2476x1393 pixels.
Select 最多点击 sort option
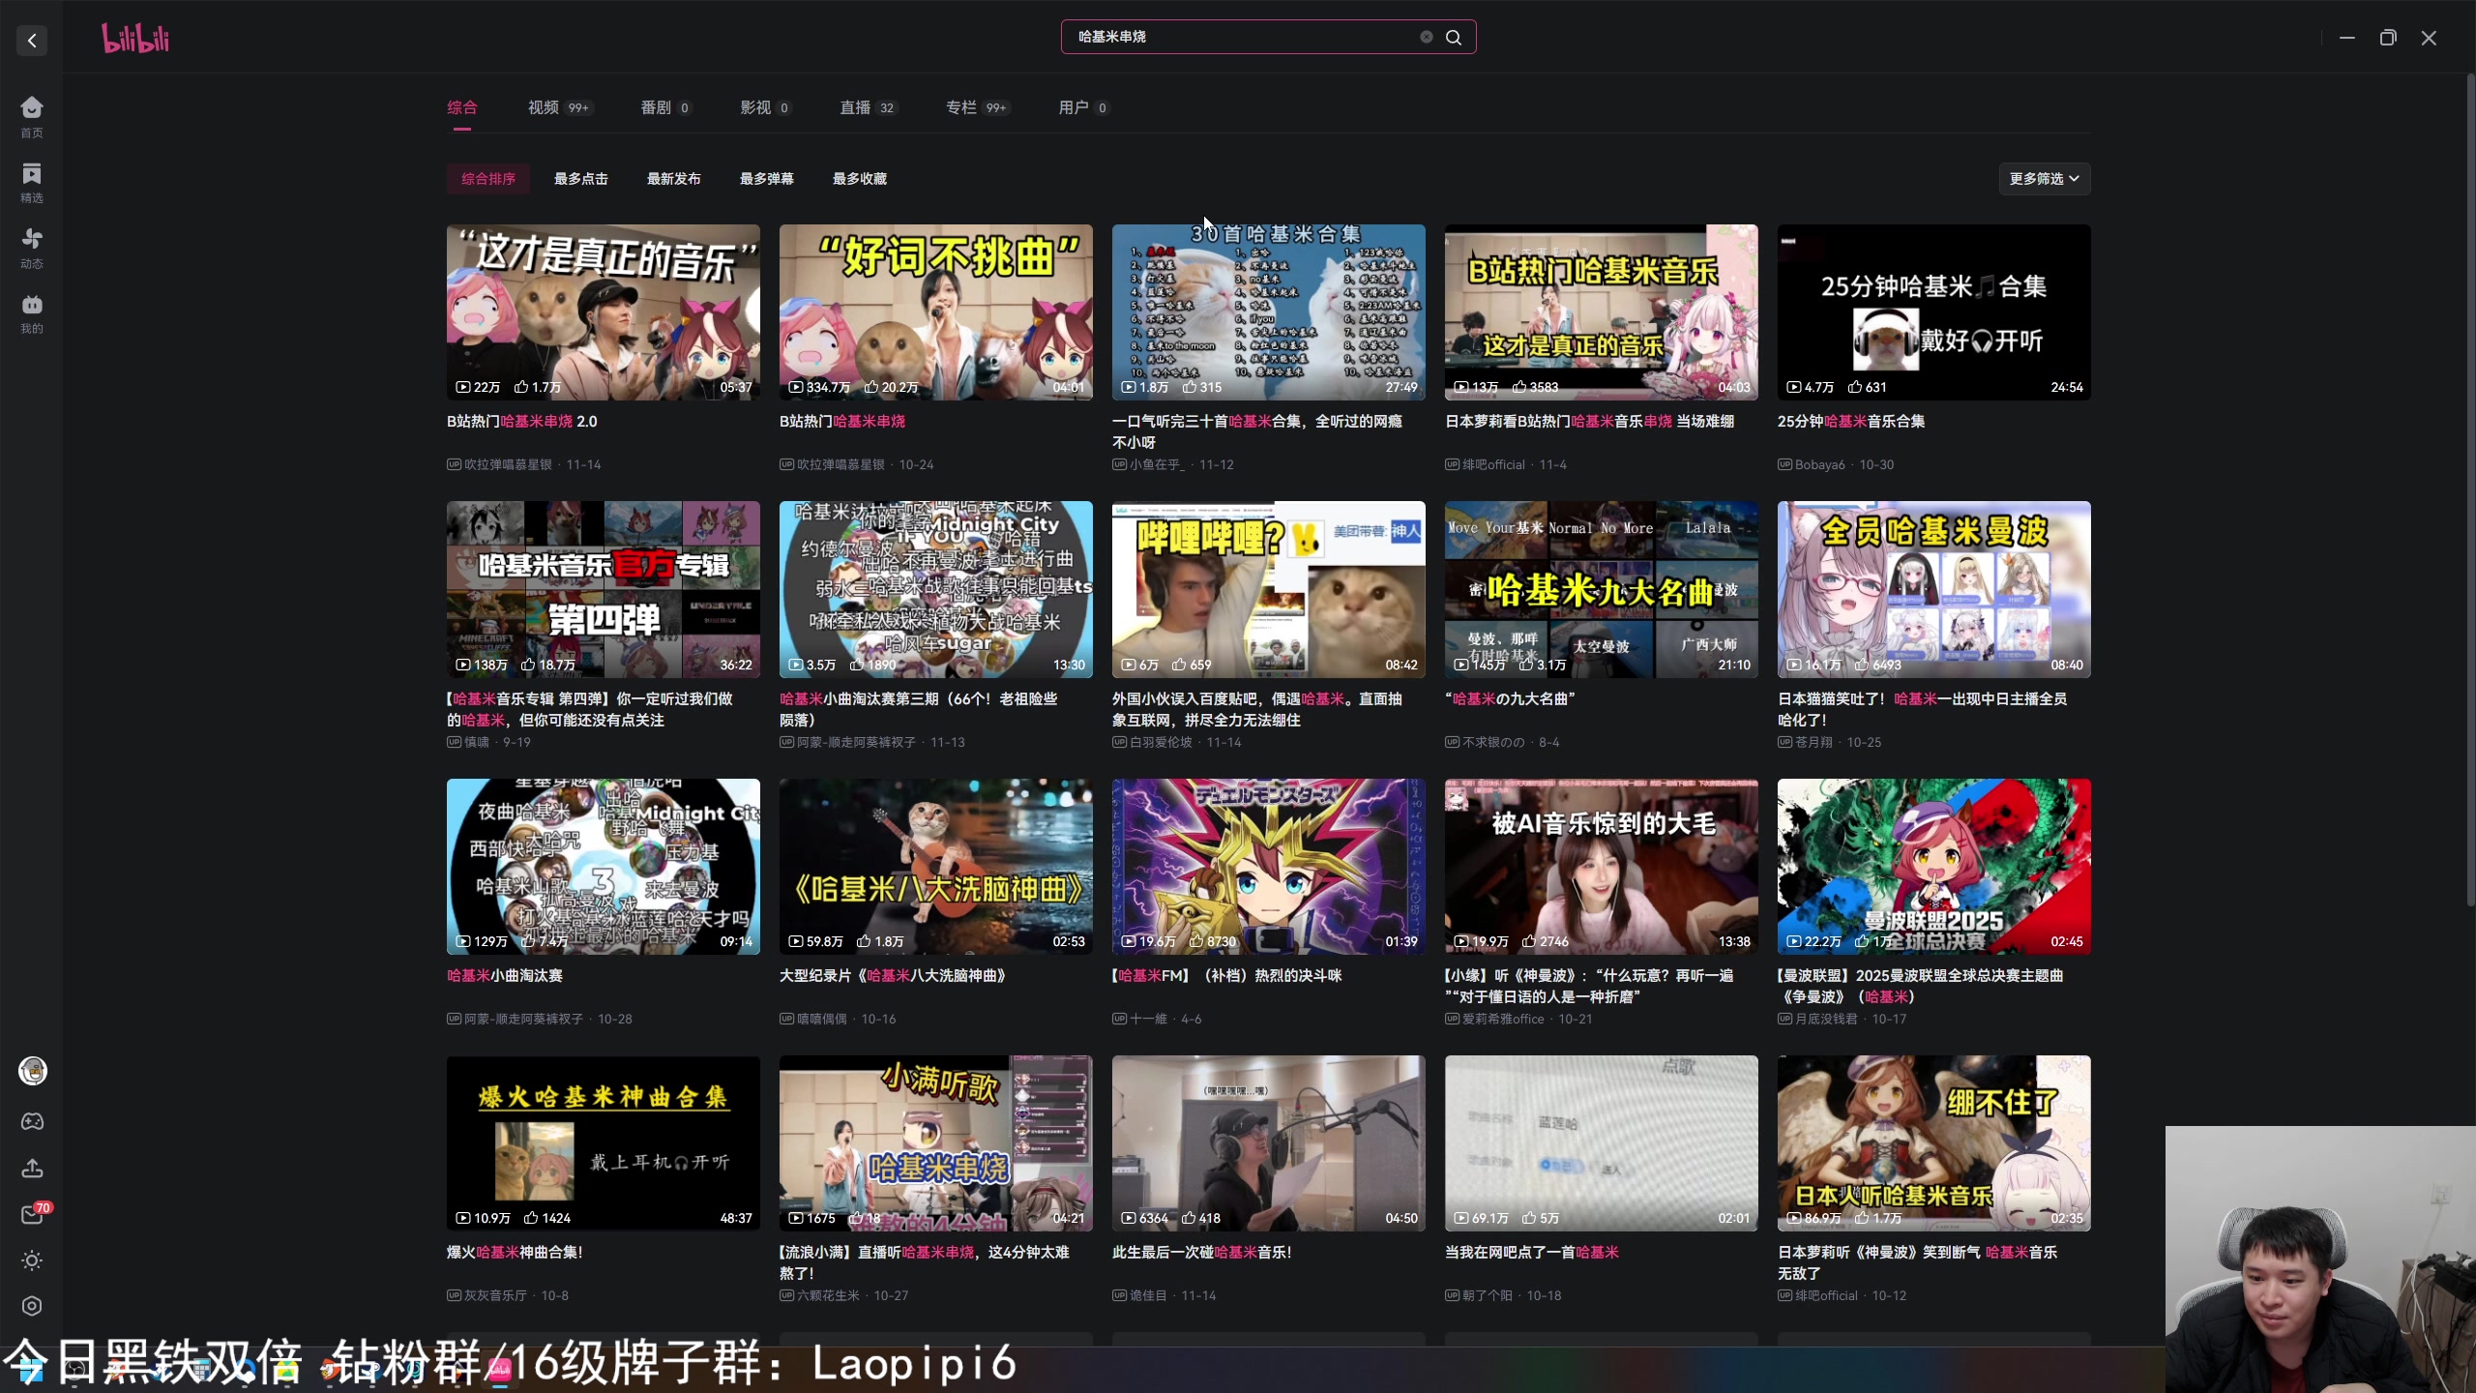580,179
